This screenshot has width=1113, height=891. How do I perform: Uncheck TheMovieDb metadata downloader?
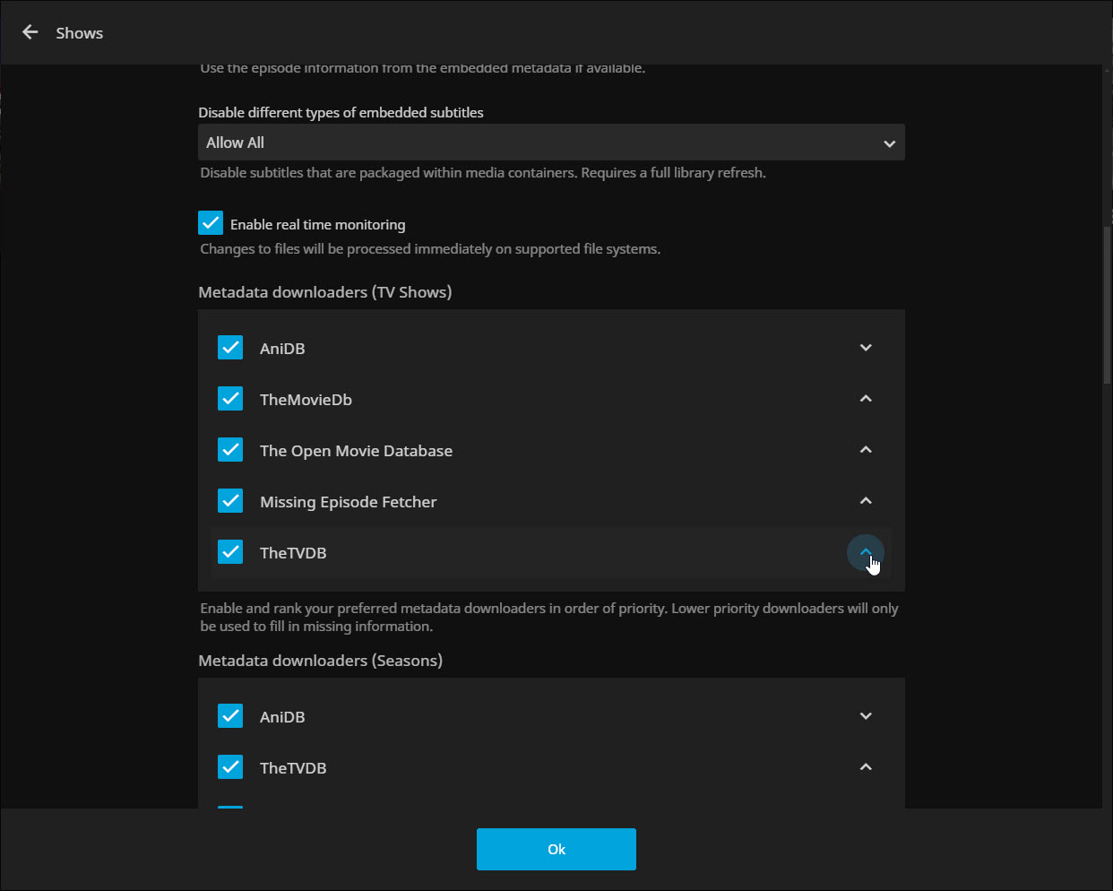230,399
